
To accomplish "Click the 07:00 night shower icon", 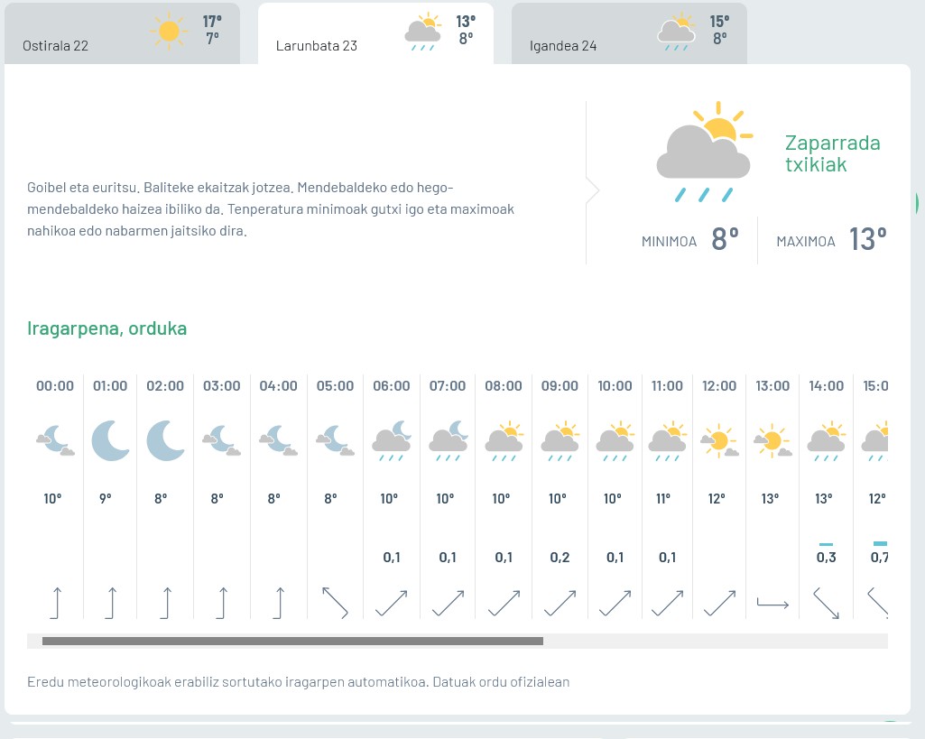I will click(449, 440).
